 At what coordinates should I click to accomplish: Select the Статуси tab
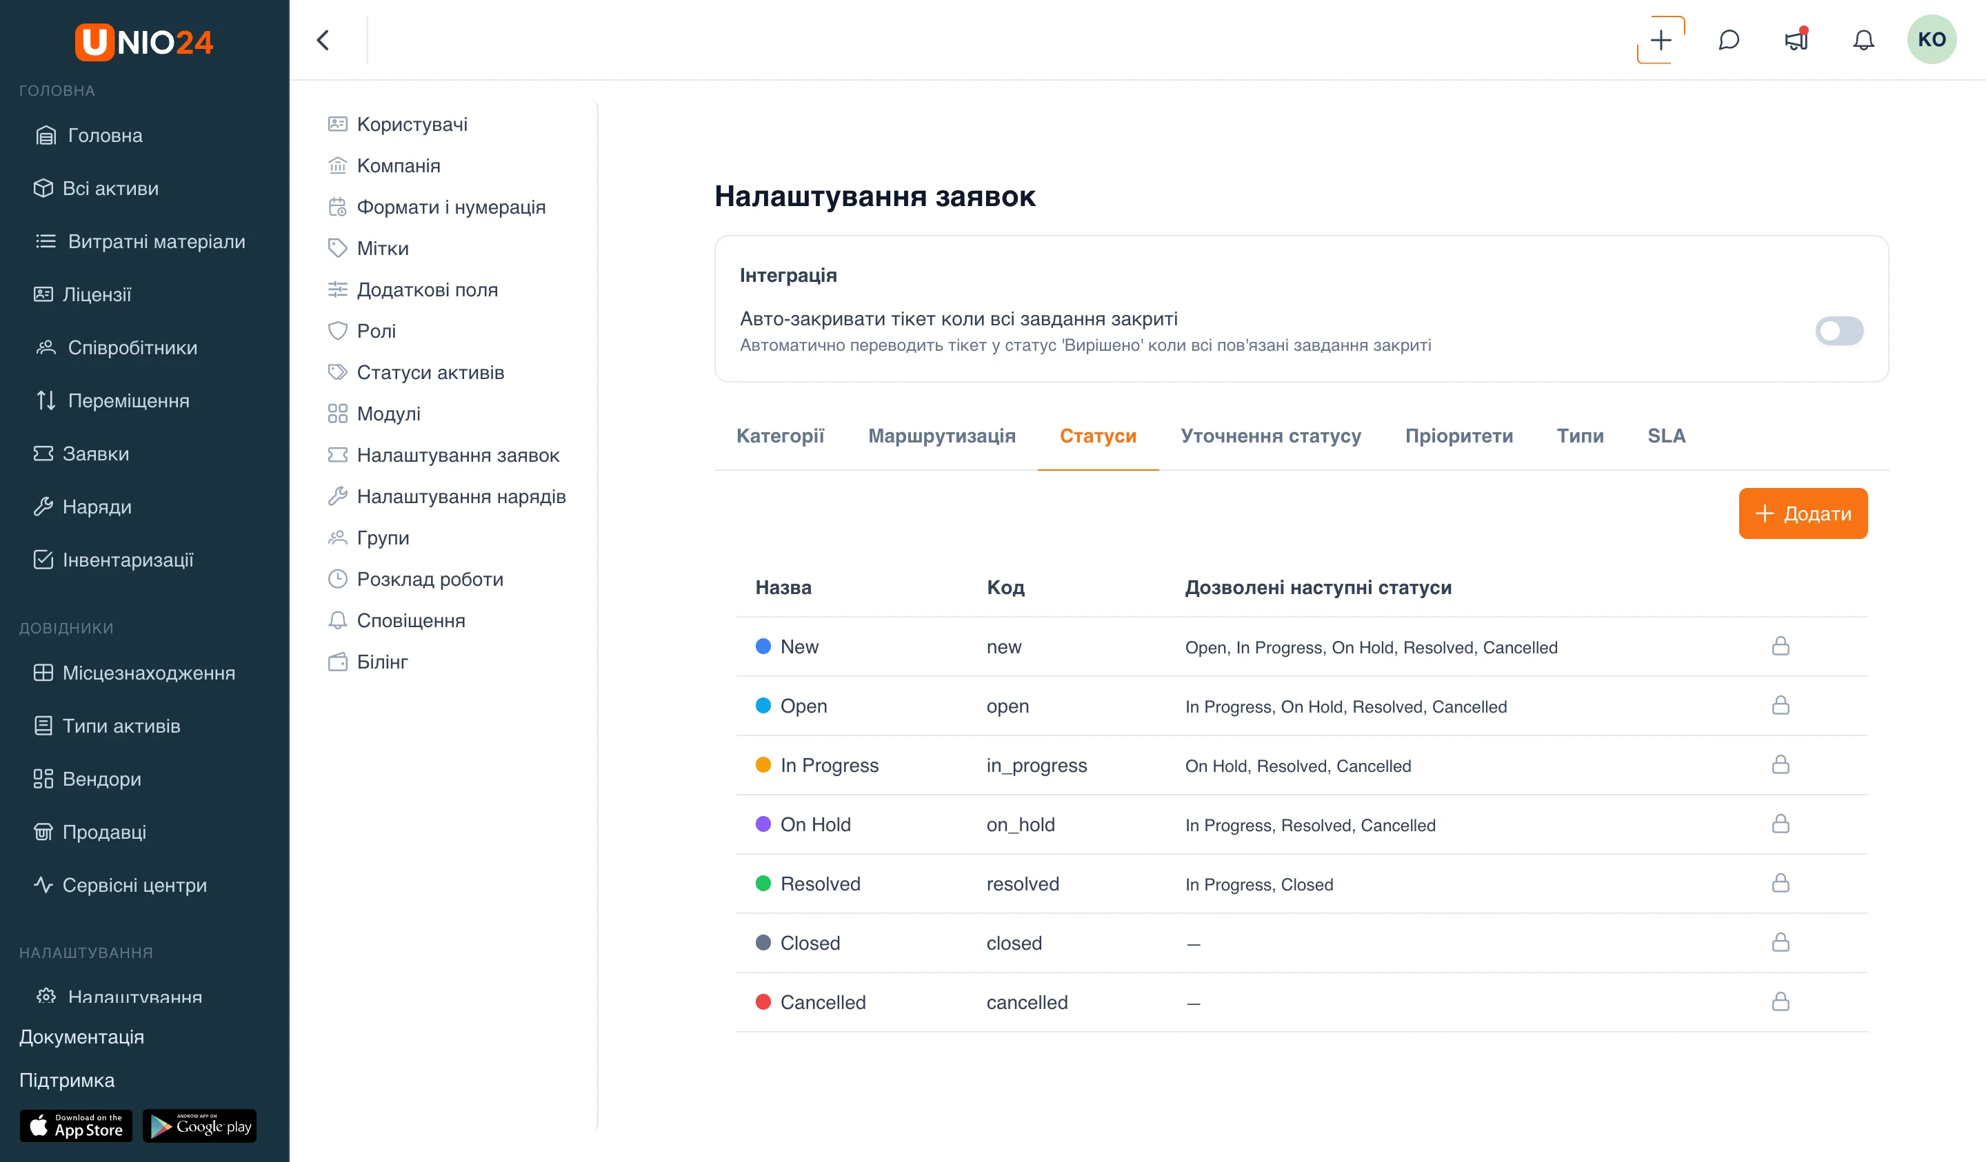coord(1098,436)
